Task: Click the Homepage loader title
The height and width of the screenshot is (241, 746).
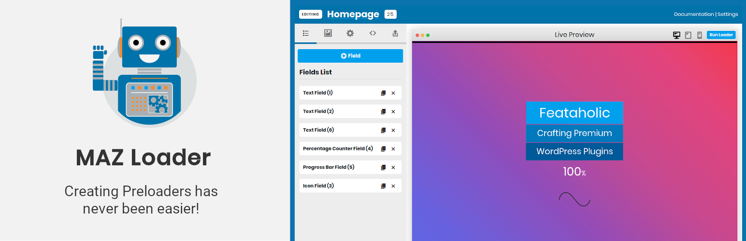Action: point(353,14)
